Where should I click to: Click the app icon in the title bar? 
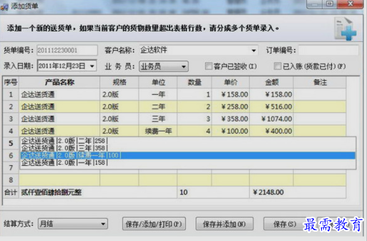point(5,7)
